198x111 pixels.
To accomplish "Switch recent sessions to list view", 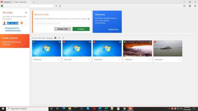I will 59,38.
